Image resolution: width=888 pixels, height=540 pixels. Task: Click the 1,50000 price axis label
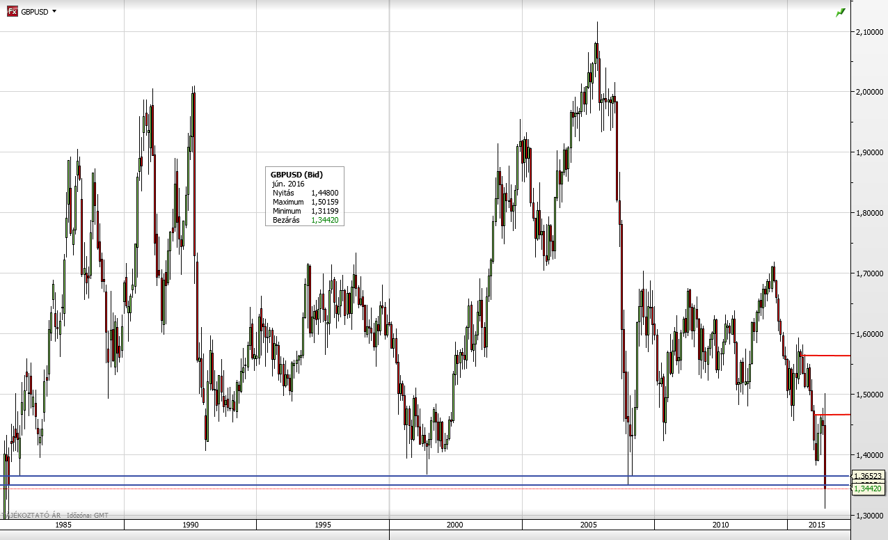point(869,395)
